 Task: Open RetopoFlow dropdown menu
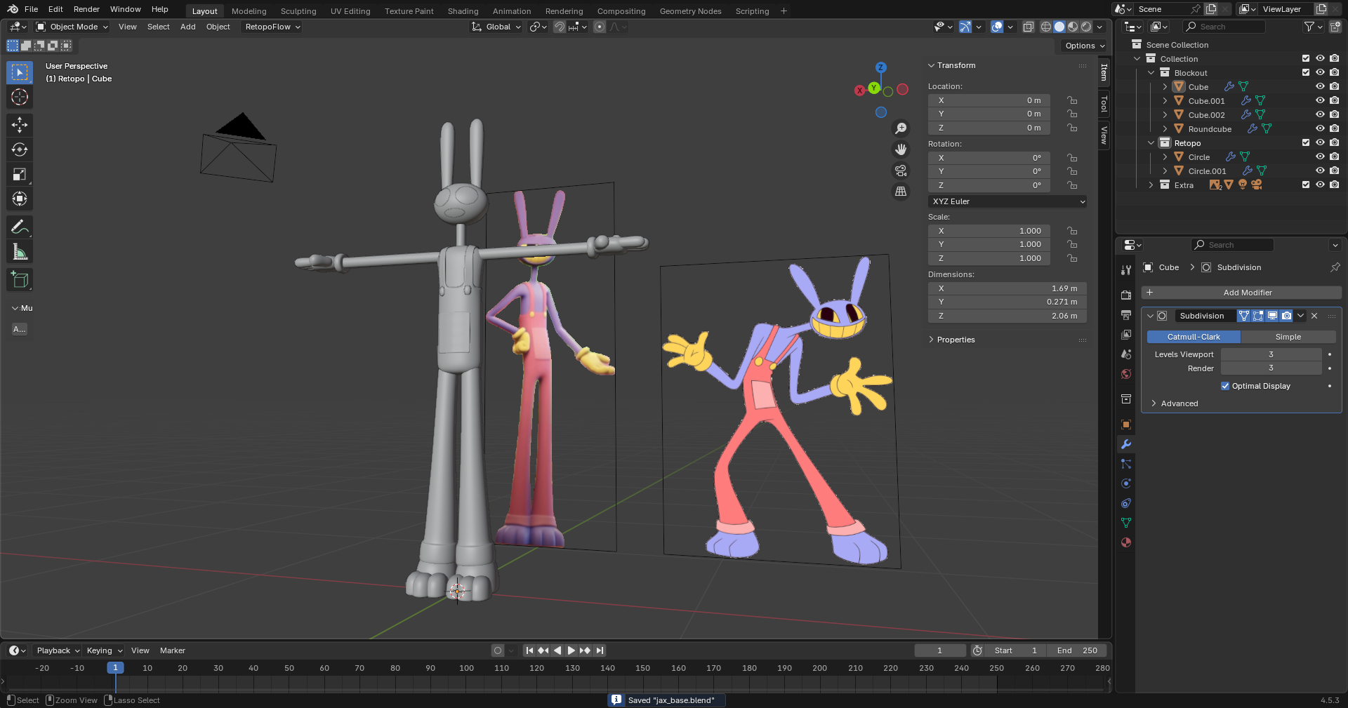[272, 27]
